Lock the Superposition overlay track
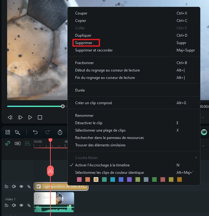The image size is (209, 216). tap(6, 186)
